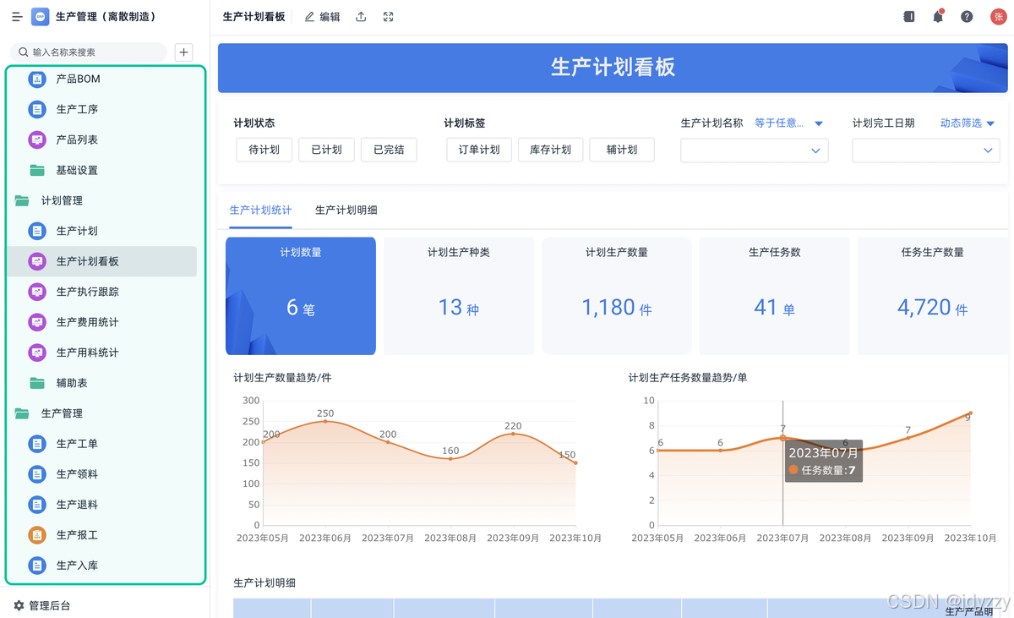Toggle the 已完结 status filter
Viewport: 1014px width, 618px height.
[389, 150]
